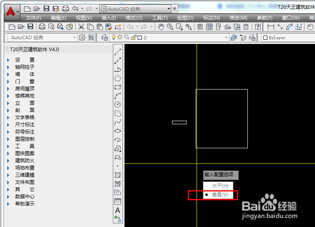The height and width of the screenshot is (227, 315).
Task: Select the Polyline tool
Action: 118,70
